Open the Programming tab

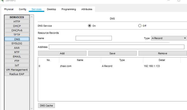pyautogui.click(x=69, y=9)
